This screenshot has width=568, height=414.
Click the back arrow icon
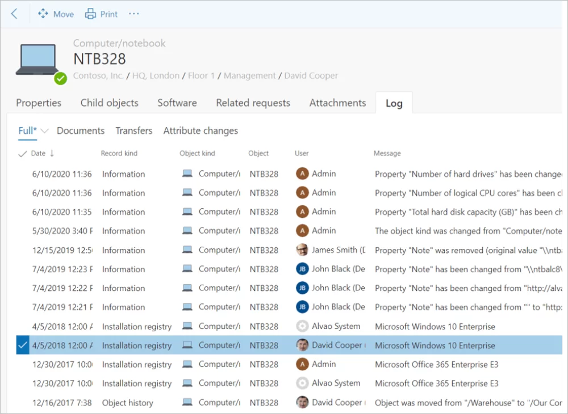(x=15, y=14)
